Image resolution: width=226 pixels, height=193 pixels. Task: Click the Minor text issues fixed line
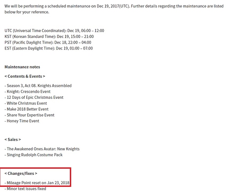[25, 189]
